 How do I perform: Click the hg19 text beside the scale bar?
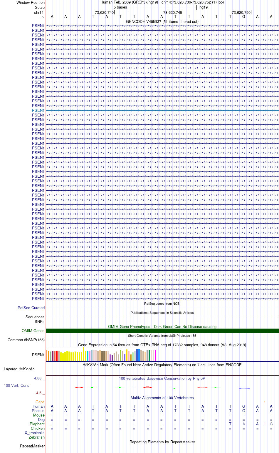[204, 7]
